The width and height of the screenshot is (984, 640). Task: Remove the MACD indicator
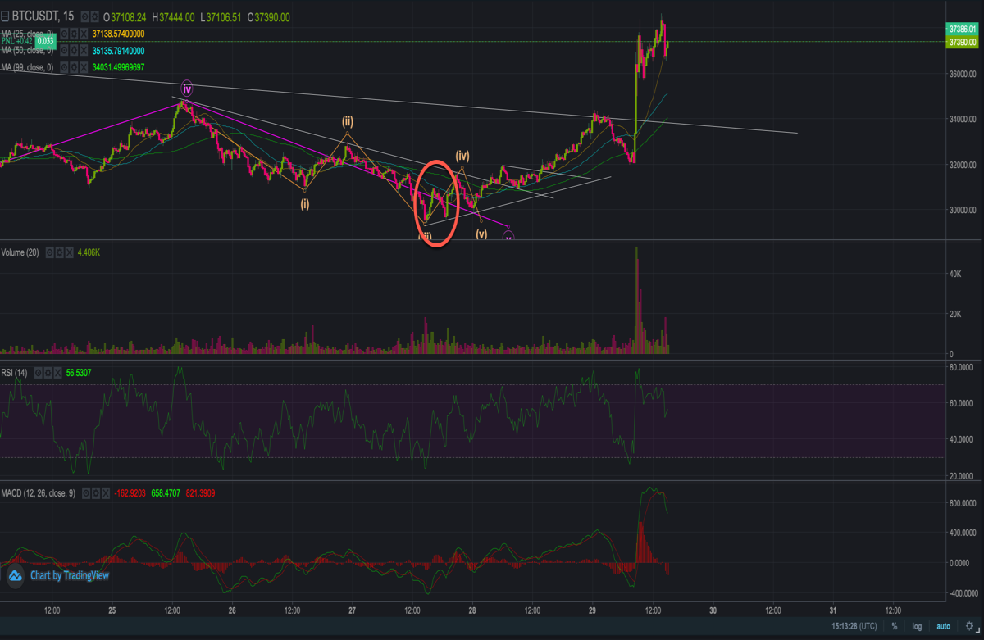pos(106,493)
